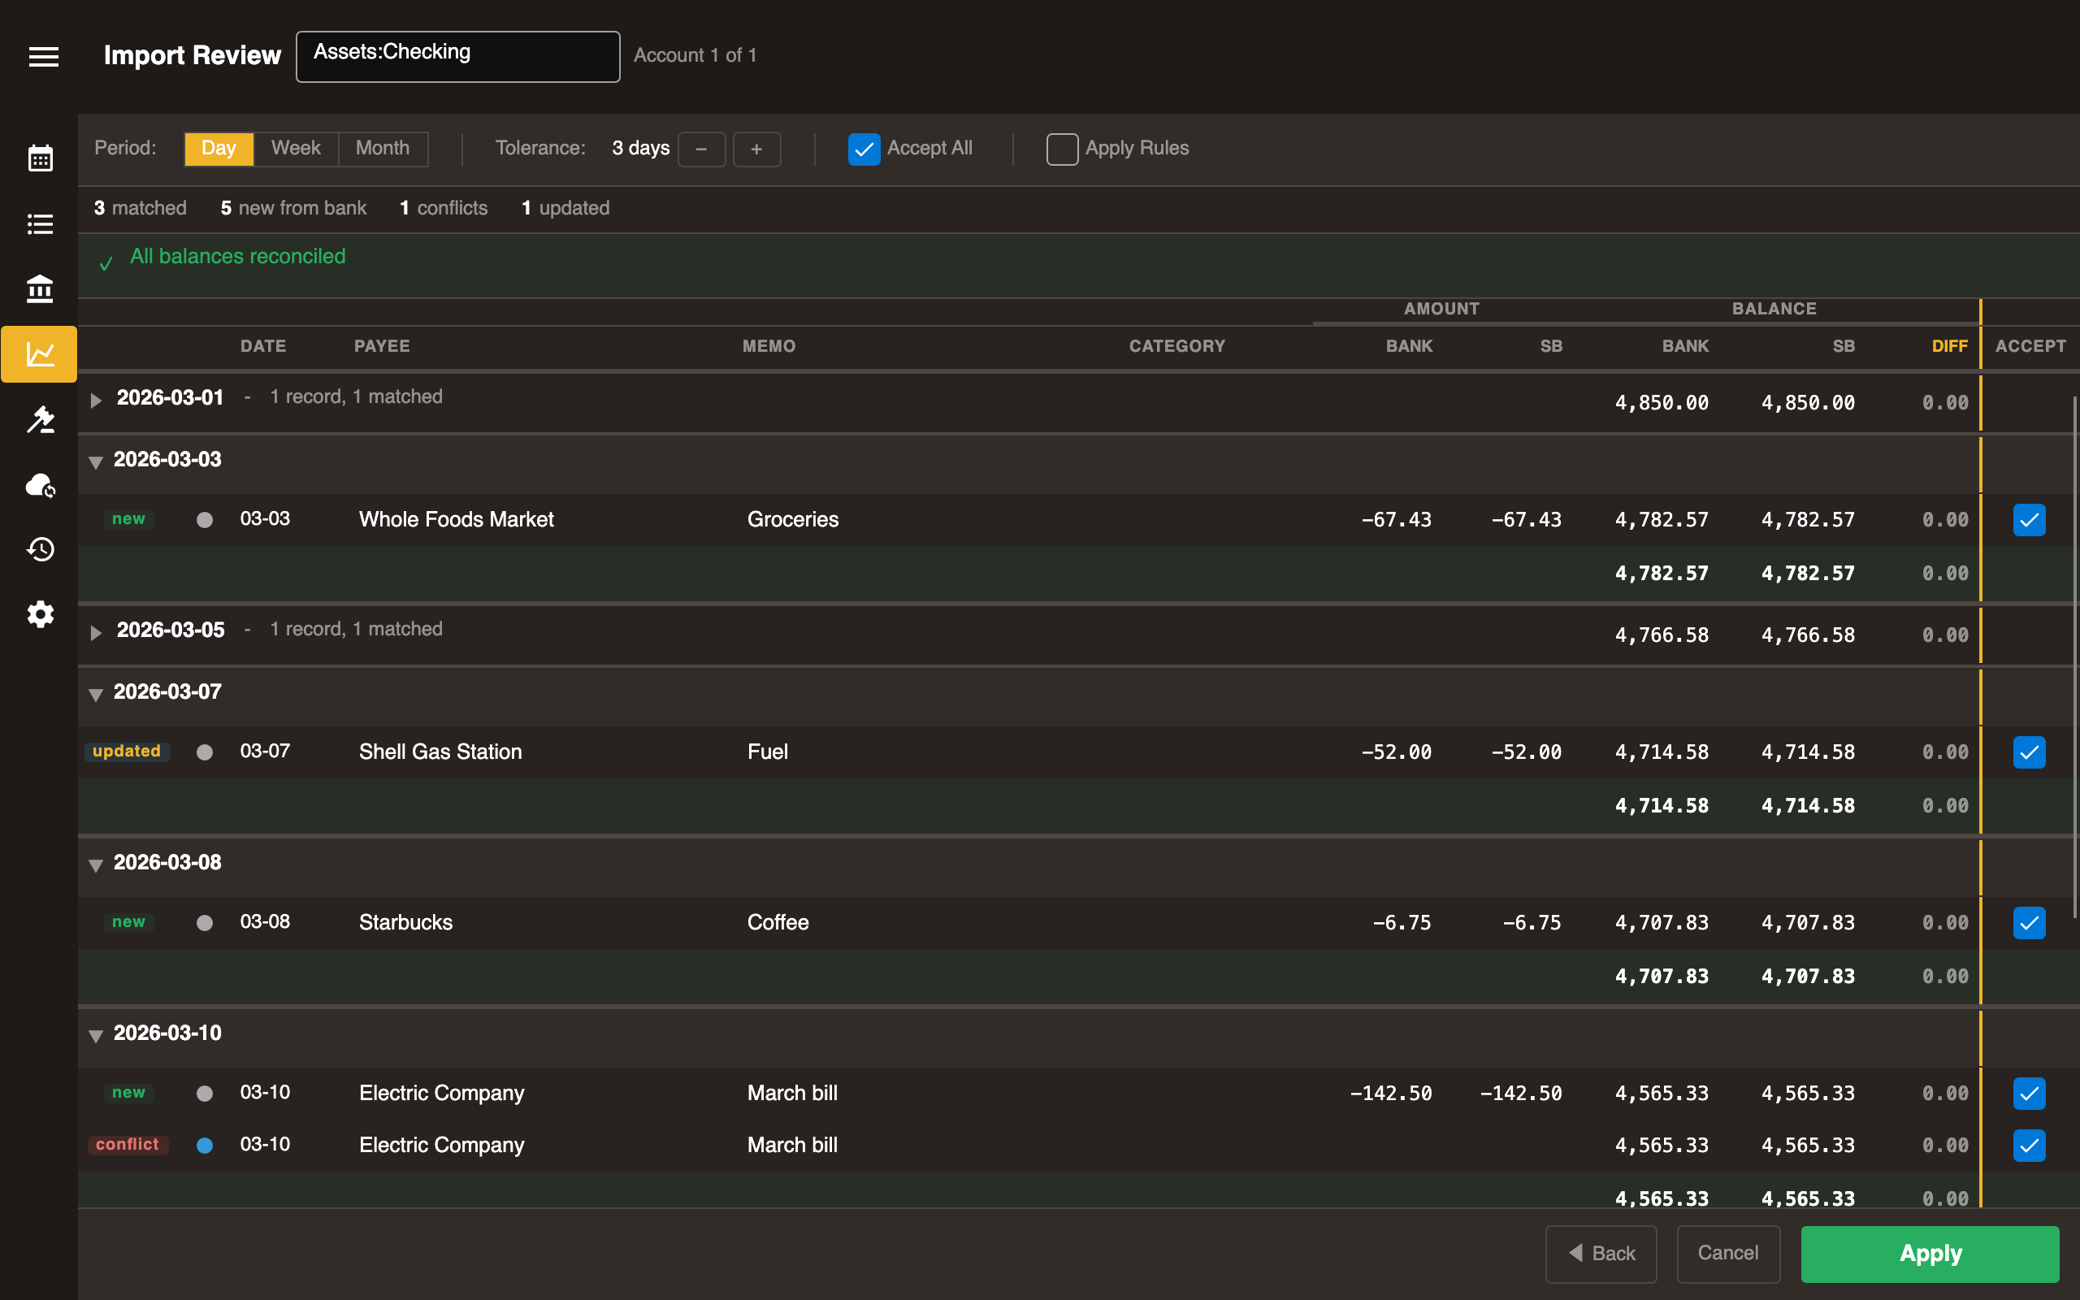Uncheck accept for Whole Foods Market
Image resolution: width=2080 pixels, height=1300 pixels.
click(2029, 519)
